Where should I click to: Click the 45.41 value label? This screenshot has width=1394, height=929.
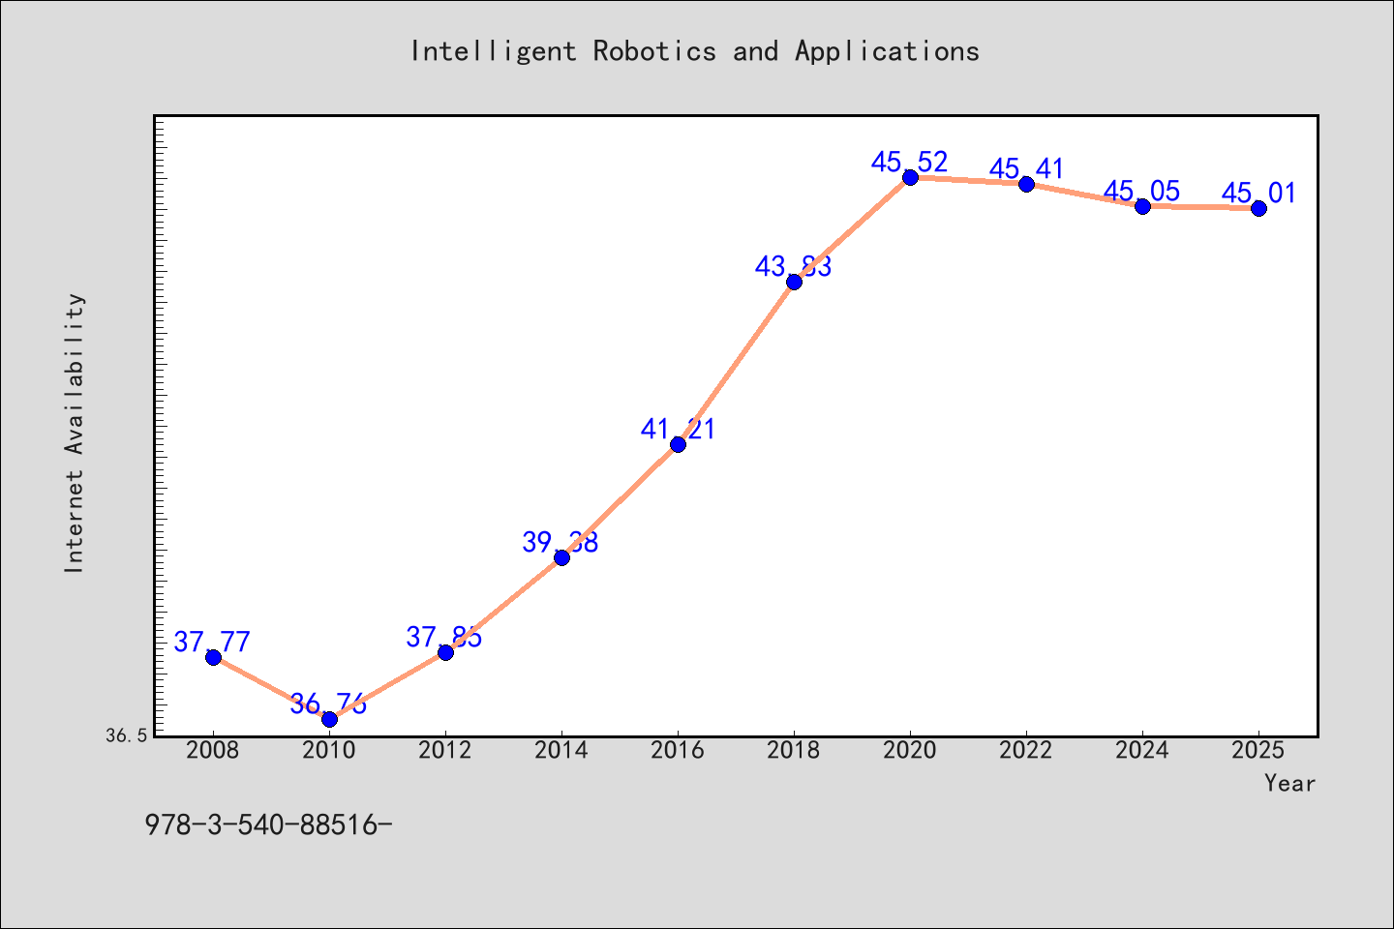point(1026,168)
